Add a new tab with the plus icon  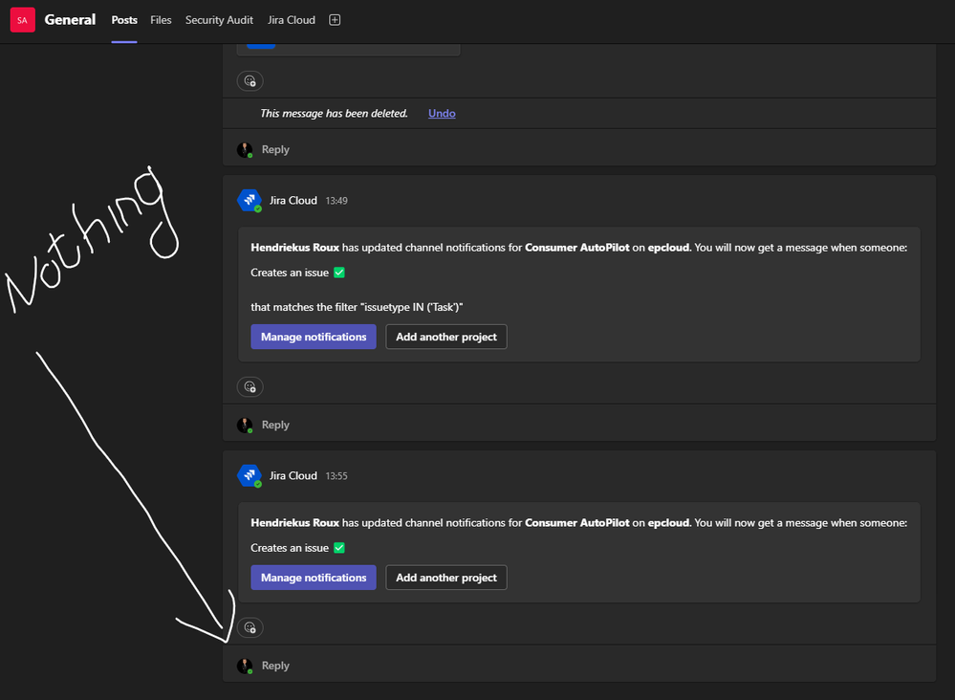point(335,20)
